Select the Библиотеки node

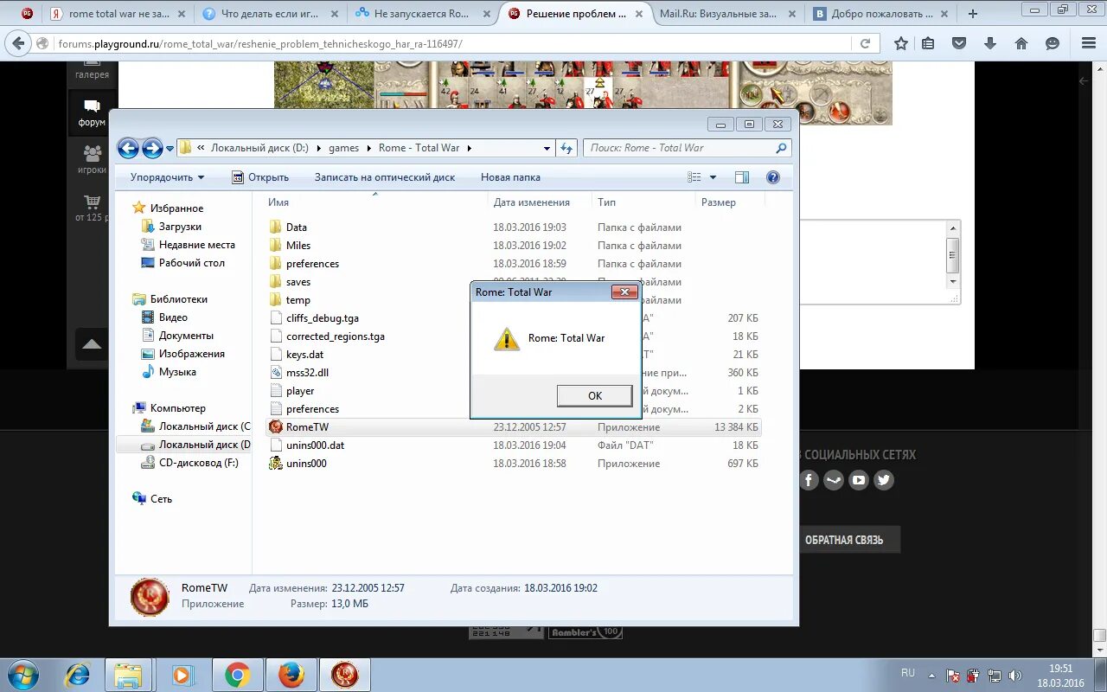tap(178, 299)
